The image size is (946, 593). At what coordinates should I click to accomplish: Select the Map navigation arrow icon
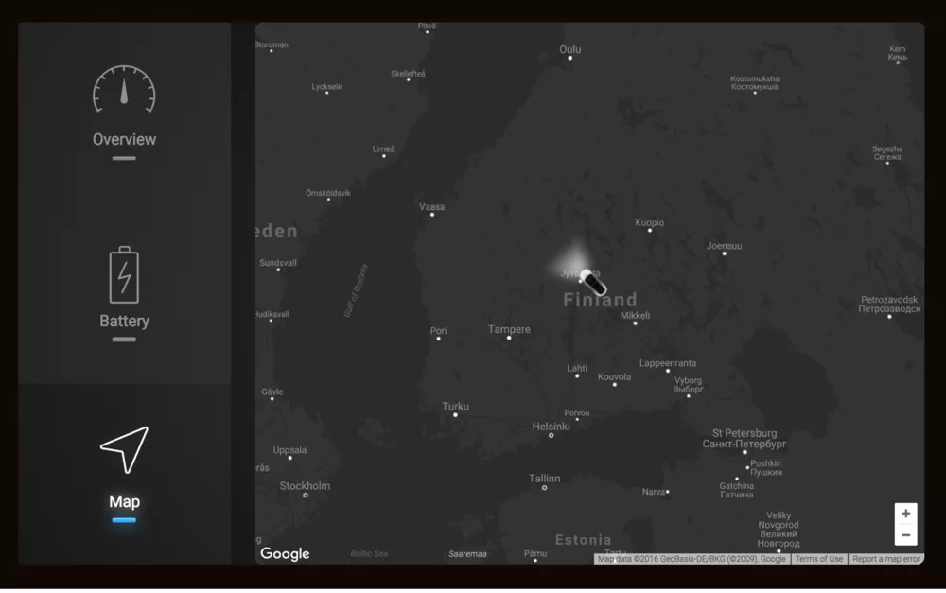[x=125, y=450]
